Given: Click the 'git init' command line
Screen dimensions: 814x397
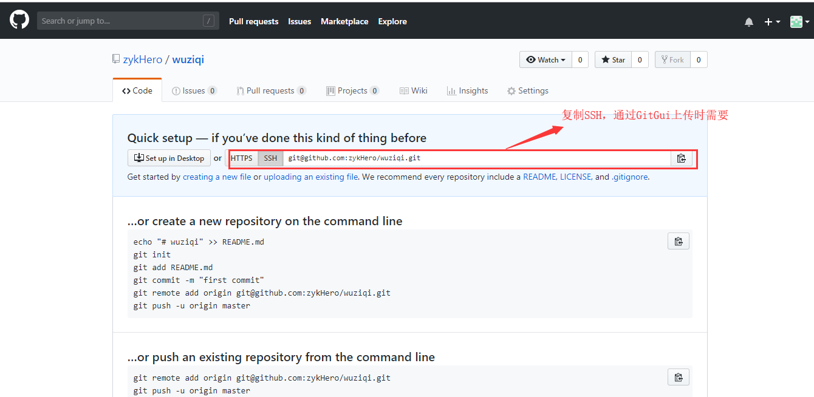Looking at the screenshot, I should pyautogui.click(x=152, y=254).
